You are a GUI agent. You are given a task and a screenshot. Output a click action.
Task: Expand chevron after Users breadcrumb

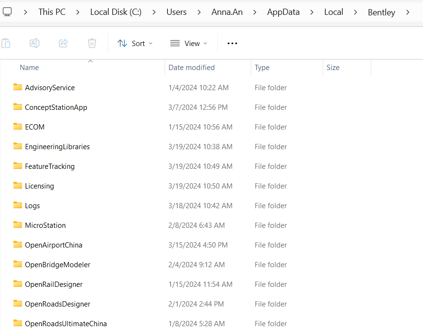[199, 12]
